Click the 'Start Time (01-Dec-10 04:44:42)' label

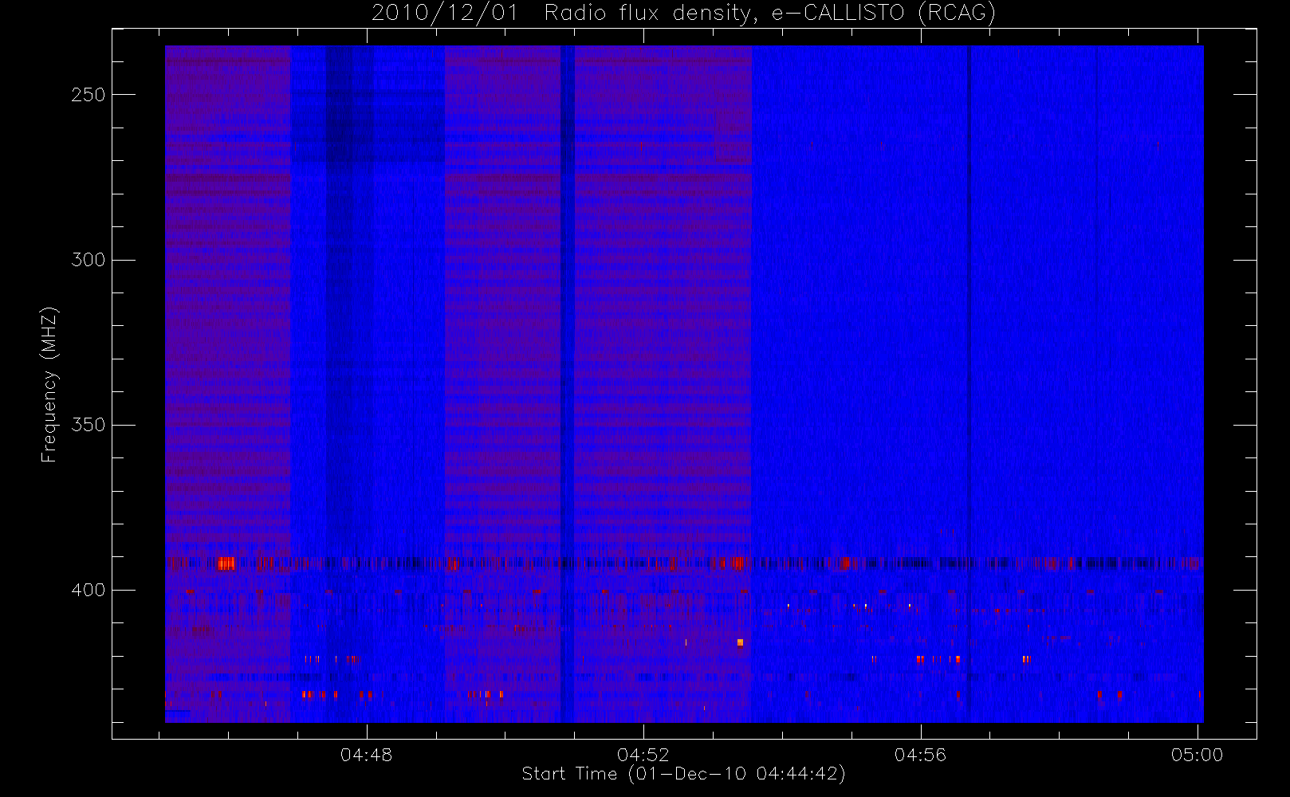683,774
